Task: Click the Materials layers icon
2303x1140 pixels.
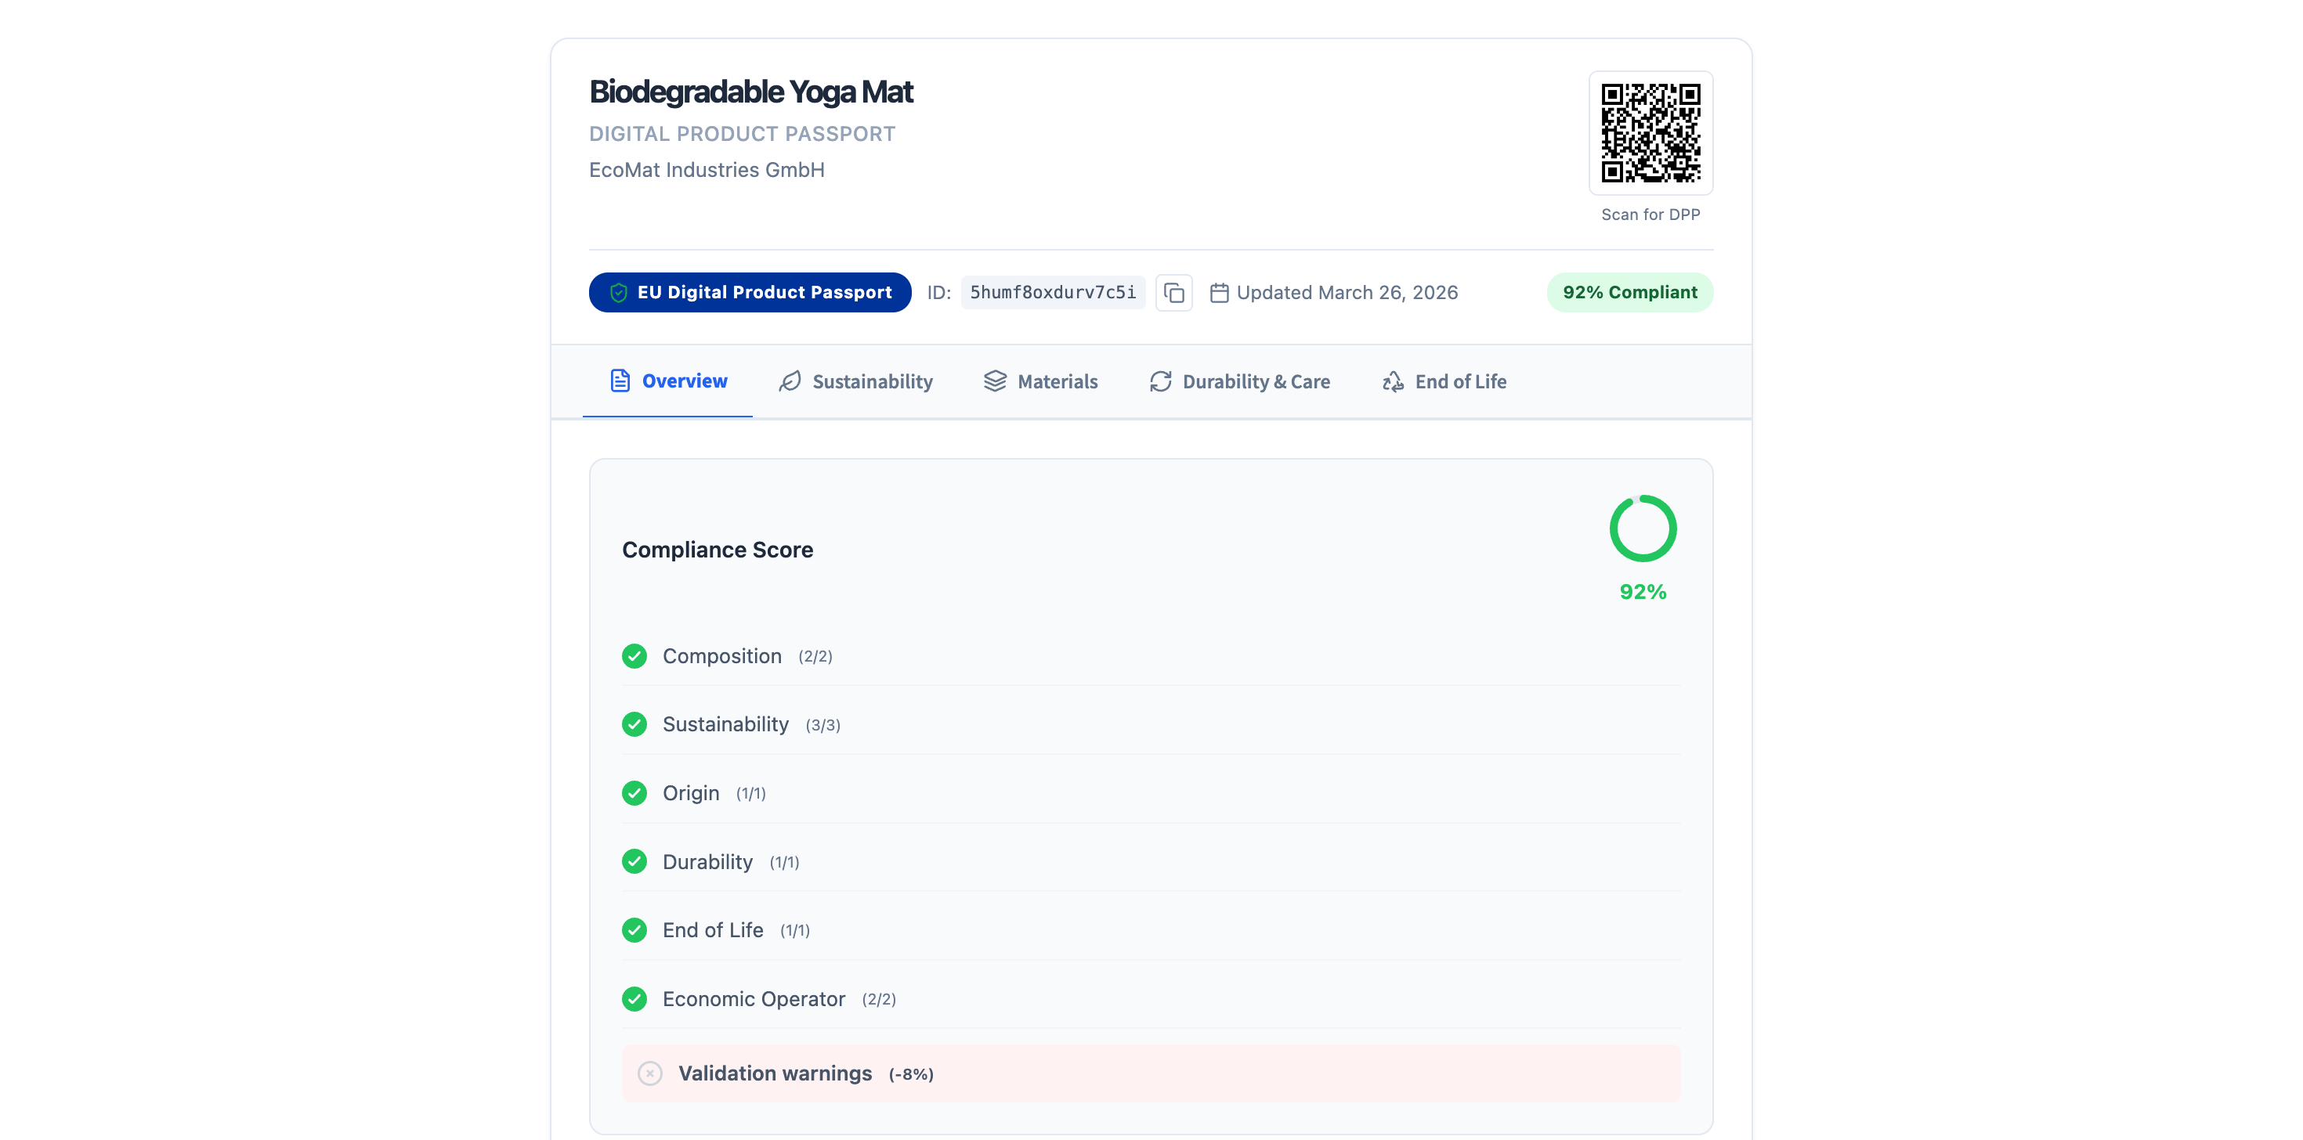Action: [995, 381]
